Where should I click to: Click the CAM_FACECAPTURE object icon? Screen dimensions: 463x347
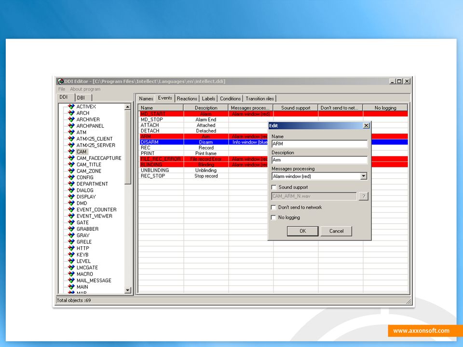[x=71, y=158]
